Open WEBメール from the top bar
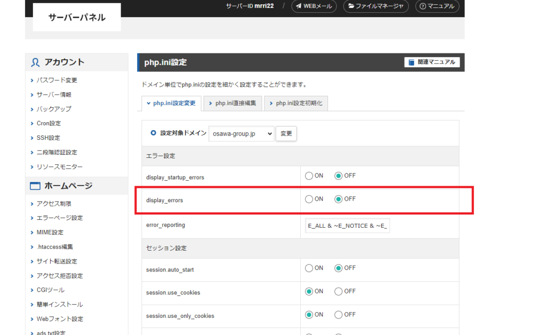This screenshot has width=546, height=335. 314,6
